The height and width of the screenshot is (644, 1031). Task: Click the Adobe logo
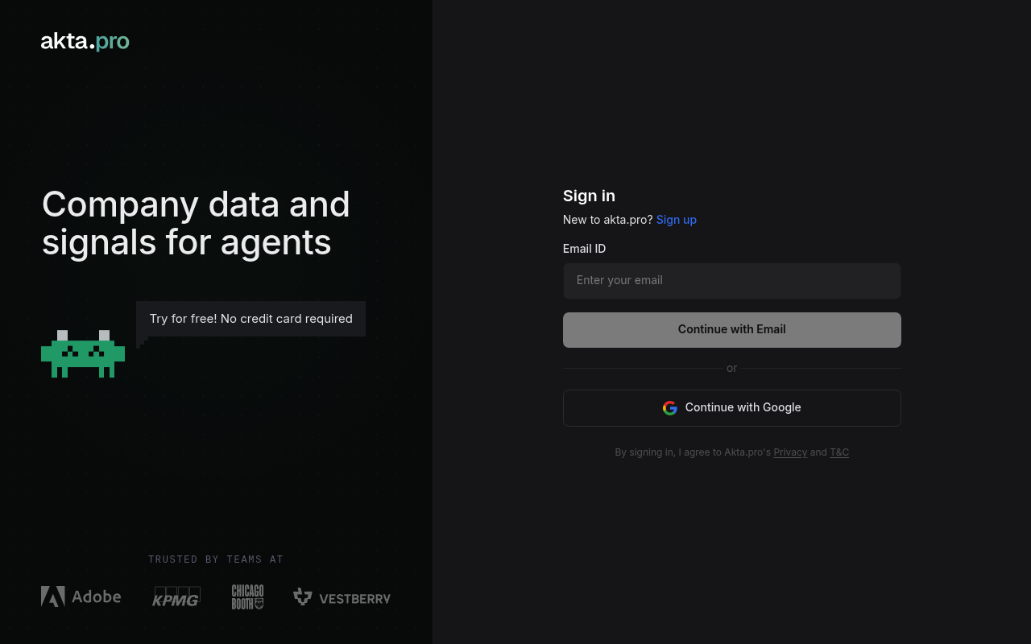click(x=81, y=597)
